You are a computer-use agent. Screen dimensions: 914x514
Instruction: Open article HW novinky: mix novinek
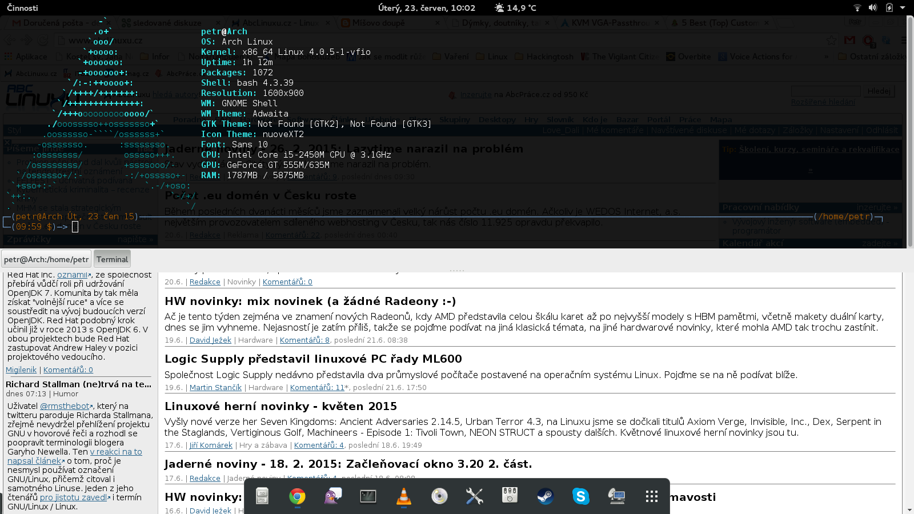310,302
